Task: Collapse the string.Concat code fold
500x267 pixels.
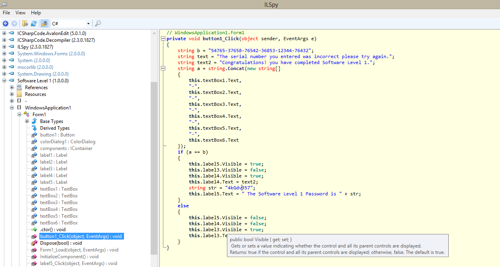Action: point(163,68)
